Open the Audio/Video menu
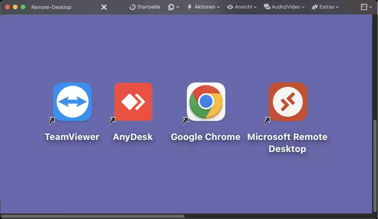 point(284,7)
